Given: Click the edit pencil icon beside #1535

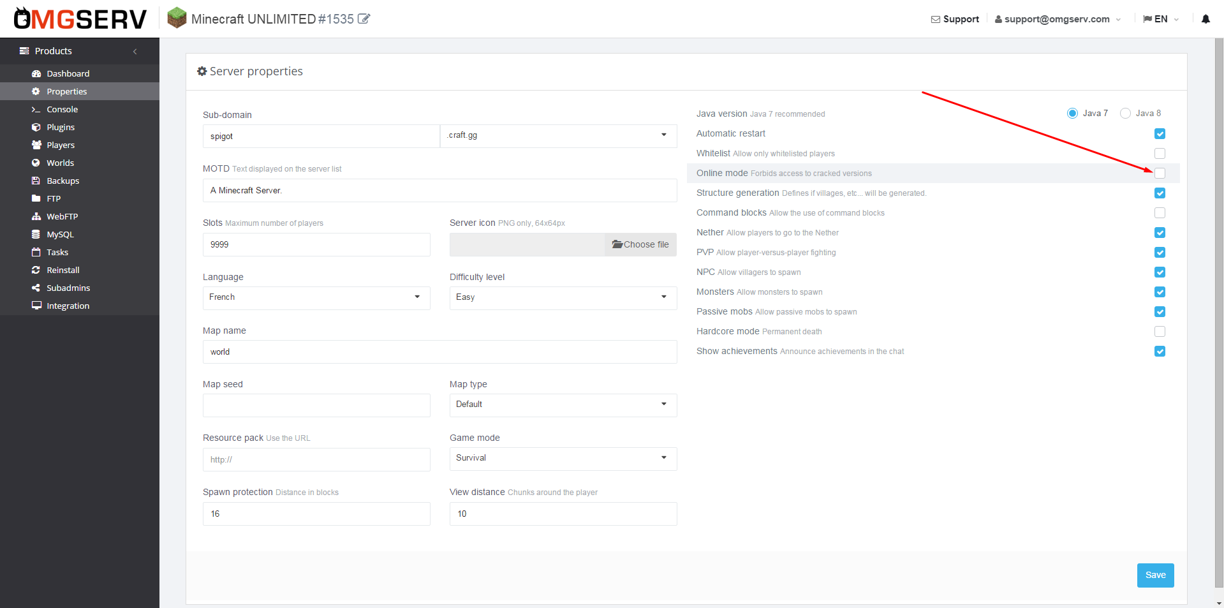Looking at the screenshot, I should [x=364, y=19].
